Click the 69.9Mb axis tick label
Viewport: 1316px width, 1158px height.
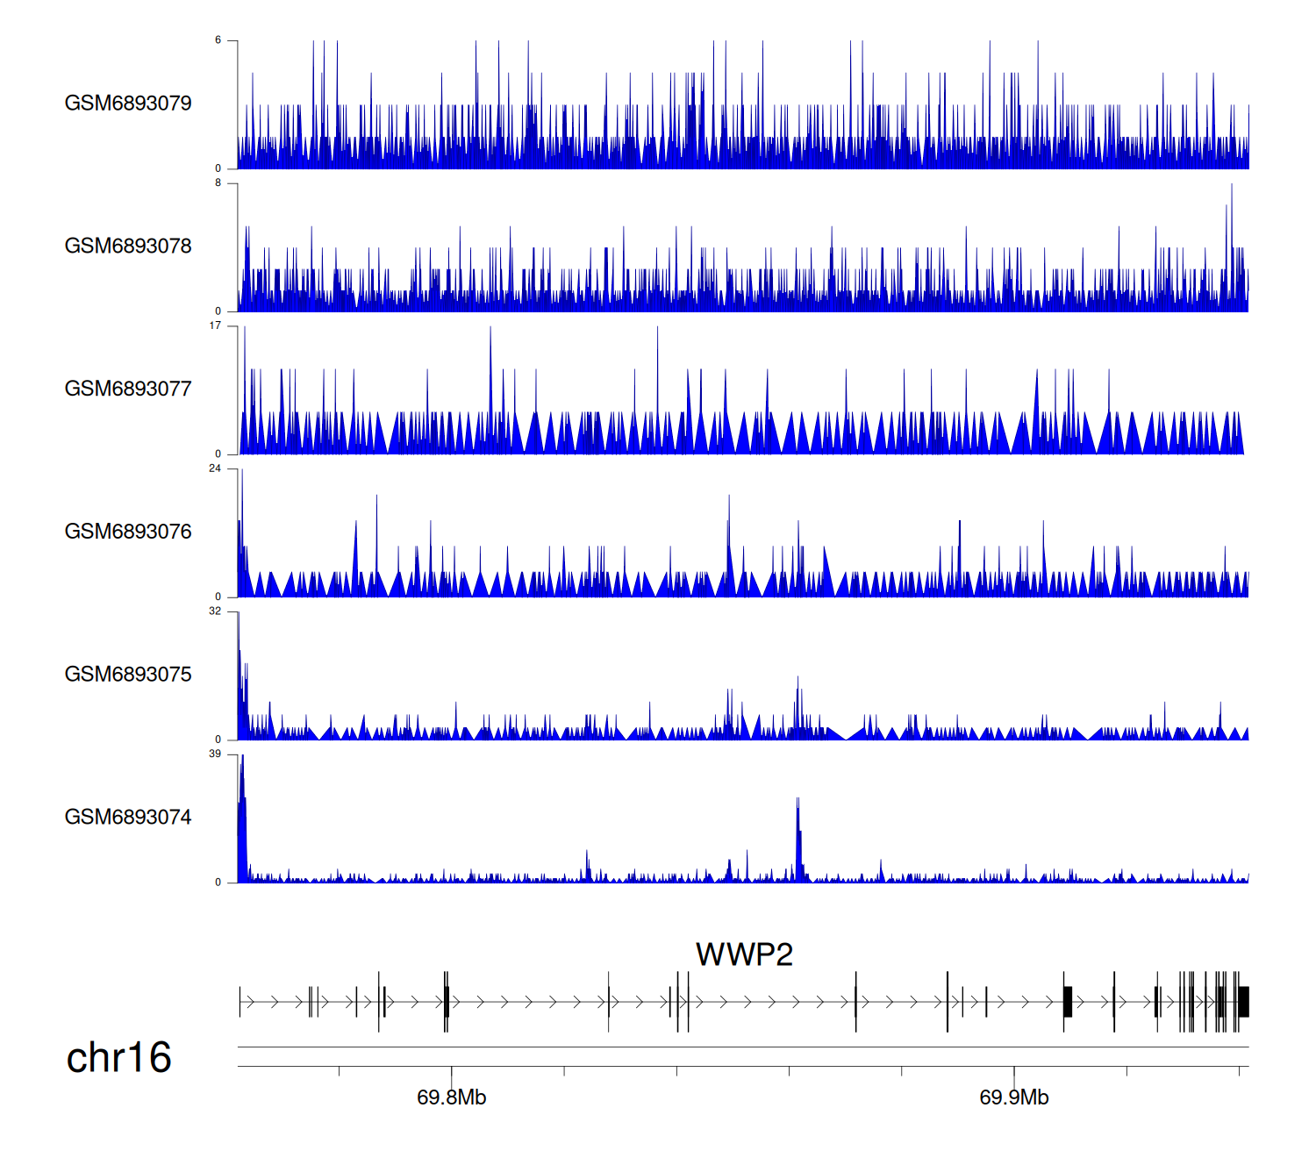1013,1097
